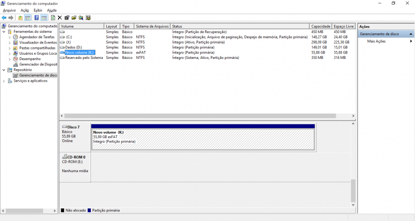Select Gerenciamento de disco in the tree
This screenshot has width=415, height=221.
tap(38, 75)
